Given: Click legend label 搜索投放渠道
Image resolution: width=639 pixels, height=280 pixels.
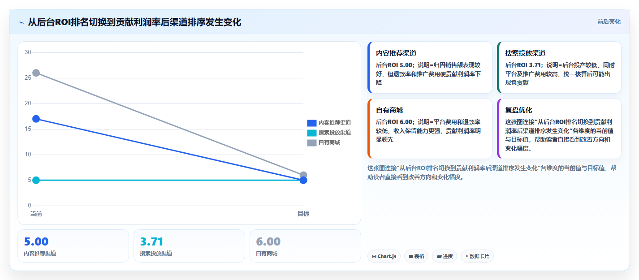Looking at the screenshot, I should pos(335,133).
